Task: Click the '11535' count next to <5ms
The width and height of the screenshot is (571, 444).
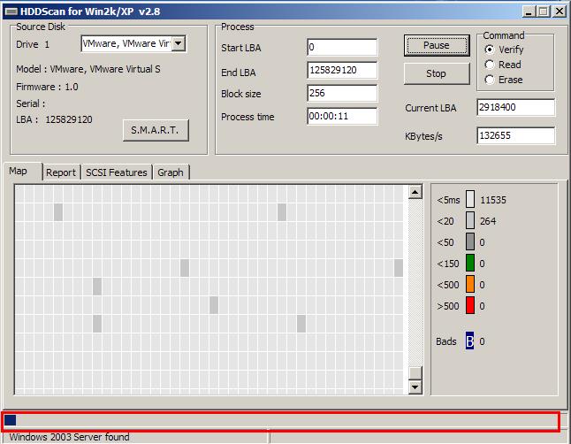Action: 493,200
